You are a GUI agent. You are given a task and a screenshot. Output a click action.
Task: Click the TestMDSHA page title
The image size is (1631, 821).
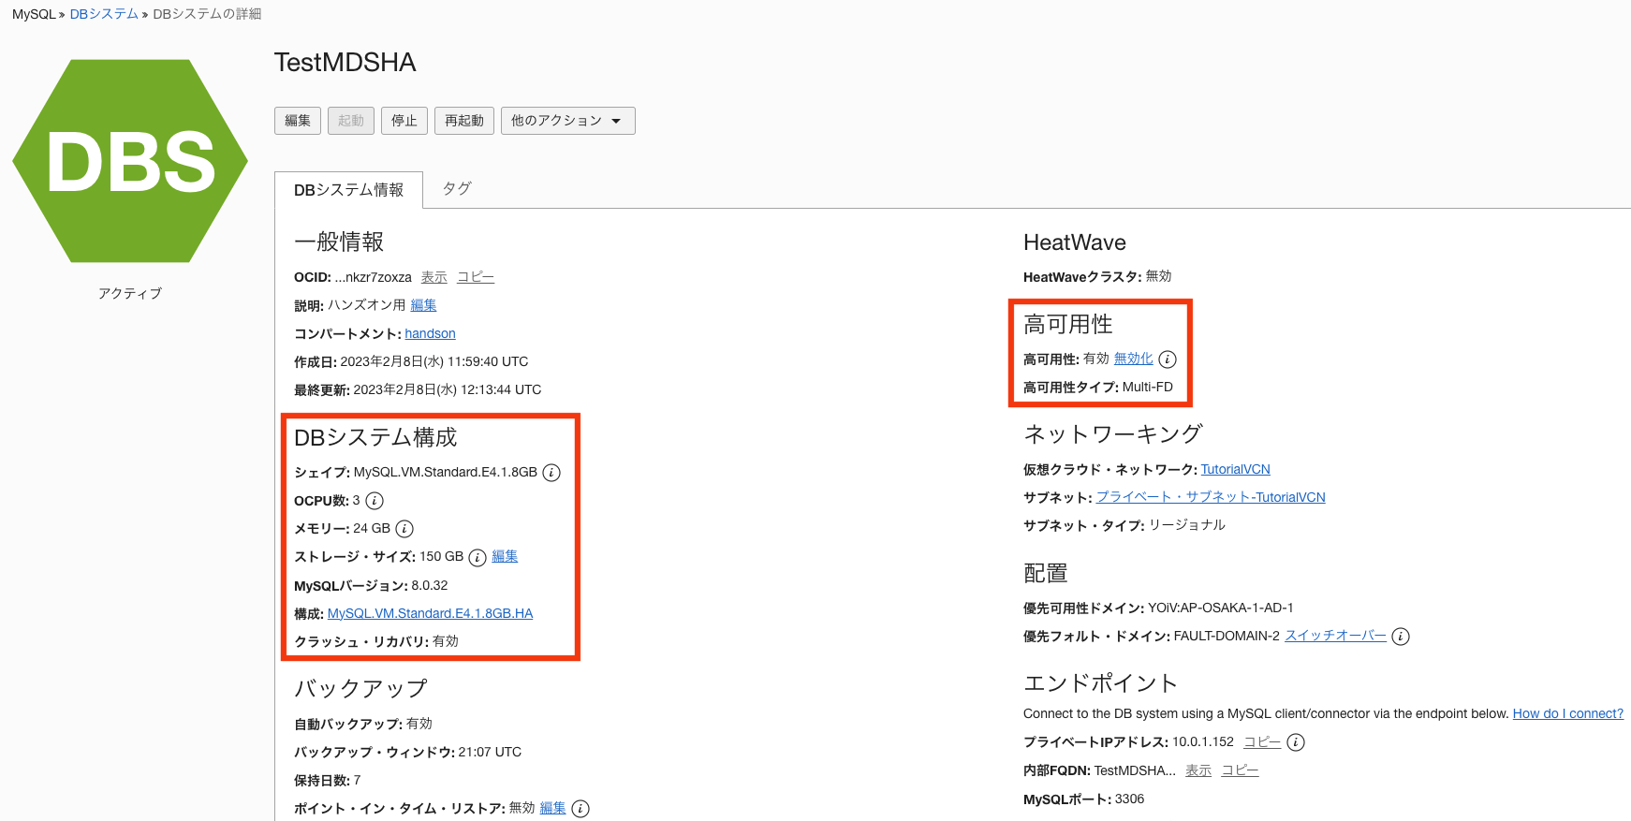[x=345, y=62]
